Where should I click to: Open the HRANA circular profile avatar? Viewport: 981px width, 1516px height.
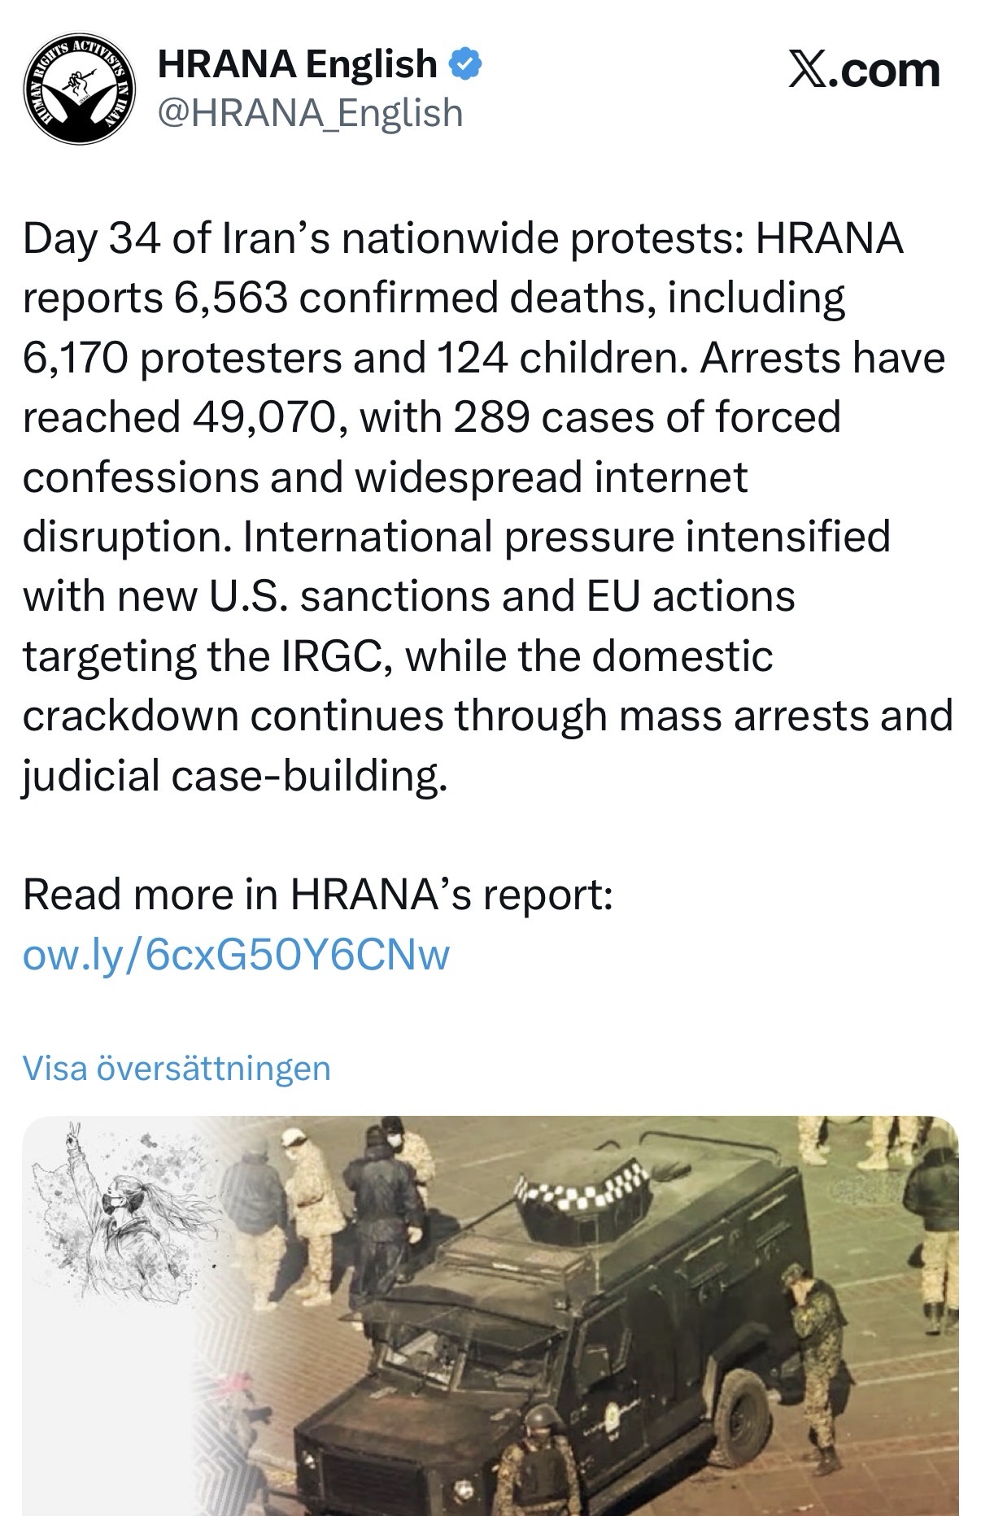79,89
